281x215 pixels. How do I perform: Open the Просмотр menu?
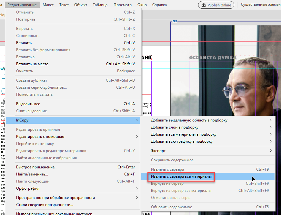click(x=123, y=5)
